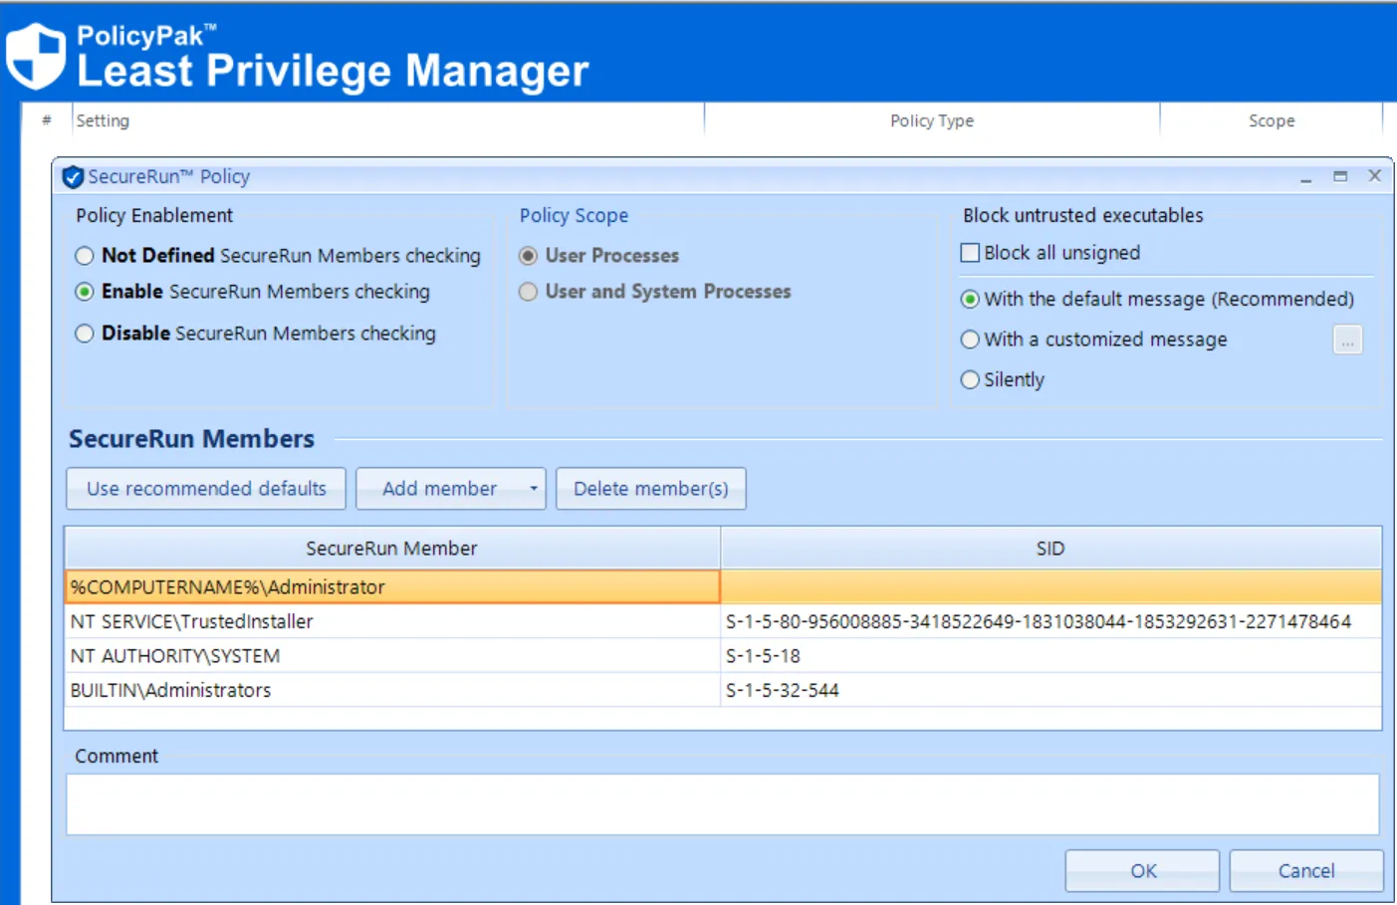Maximize the SecureRun Policy dialog
The width and height of the screenshot is (1397, 905).
pos(1340,176)
